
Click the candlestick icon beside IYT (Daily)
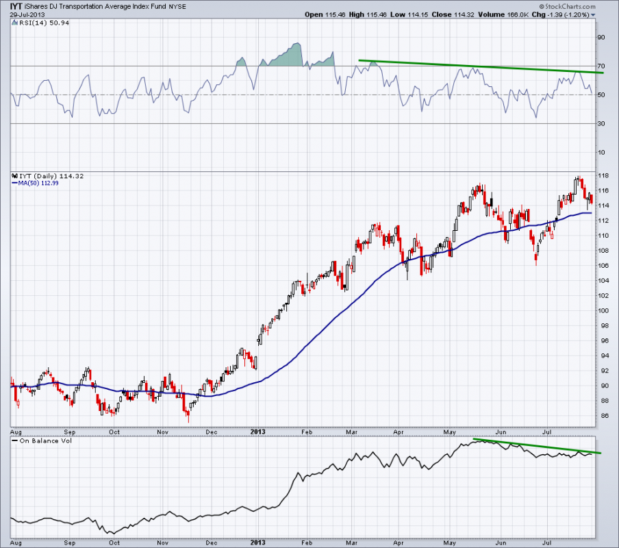coord(14,175)
